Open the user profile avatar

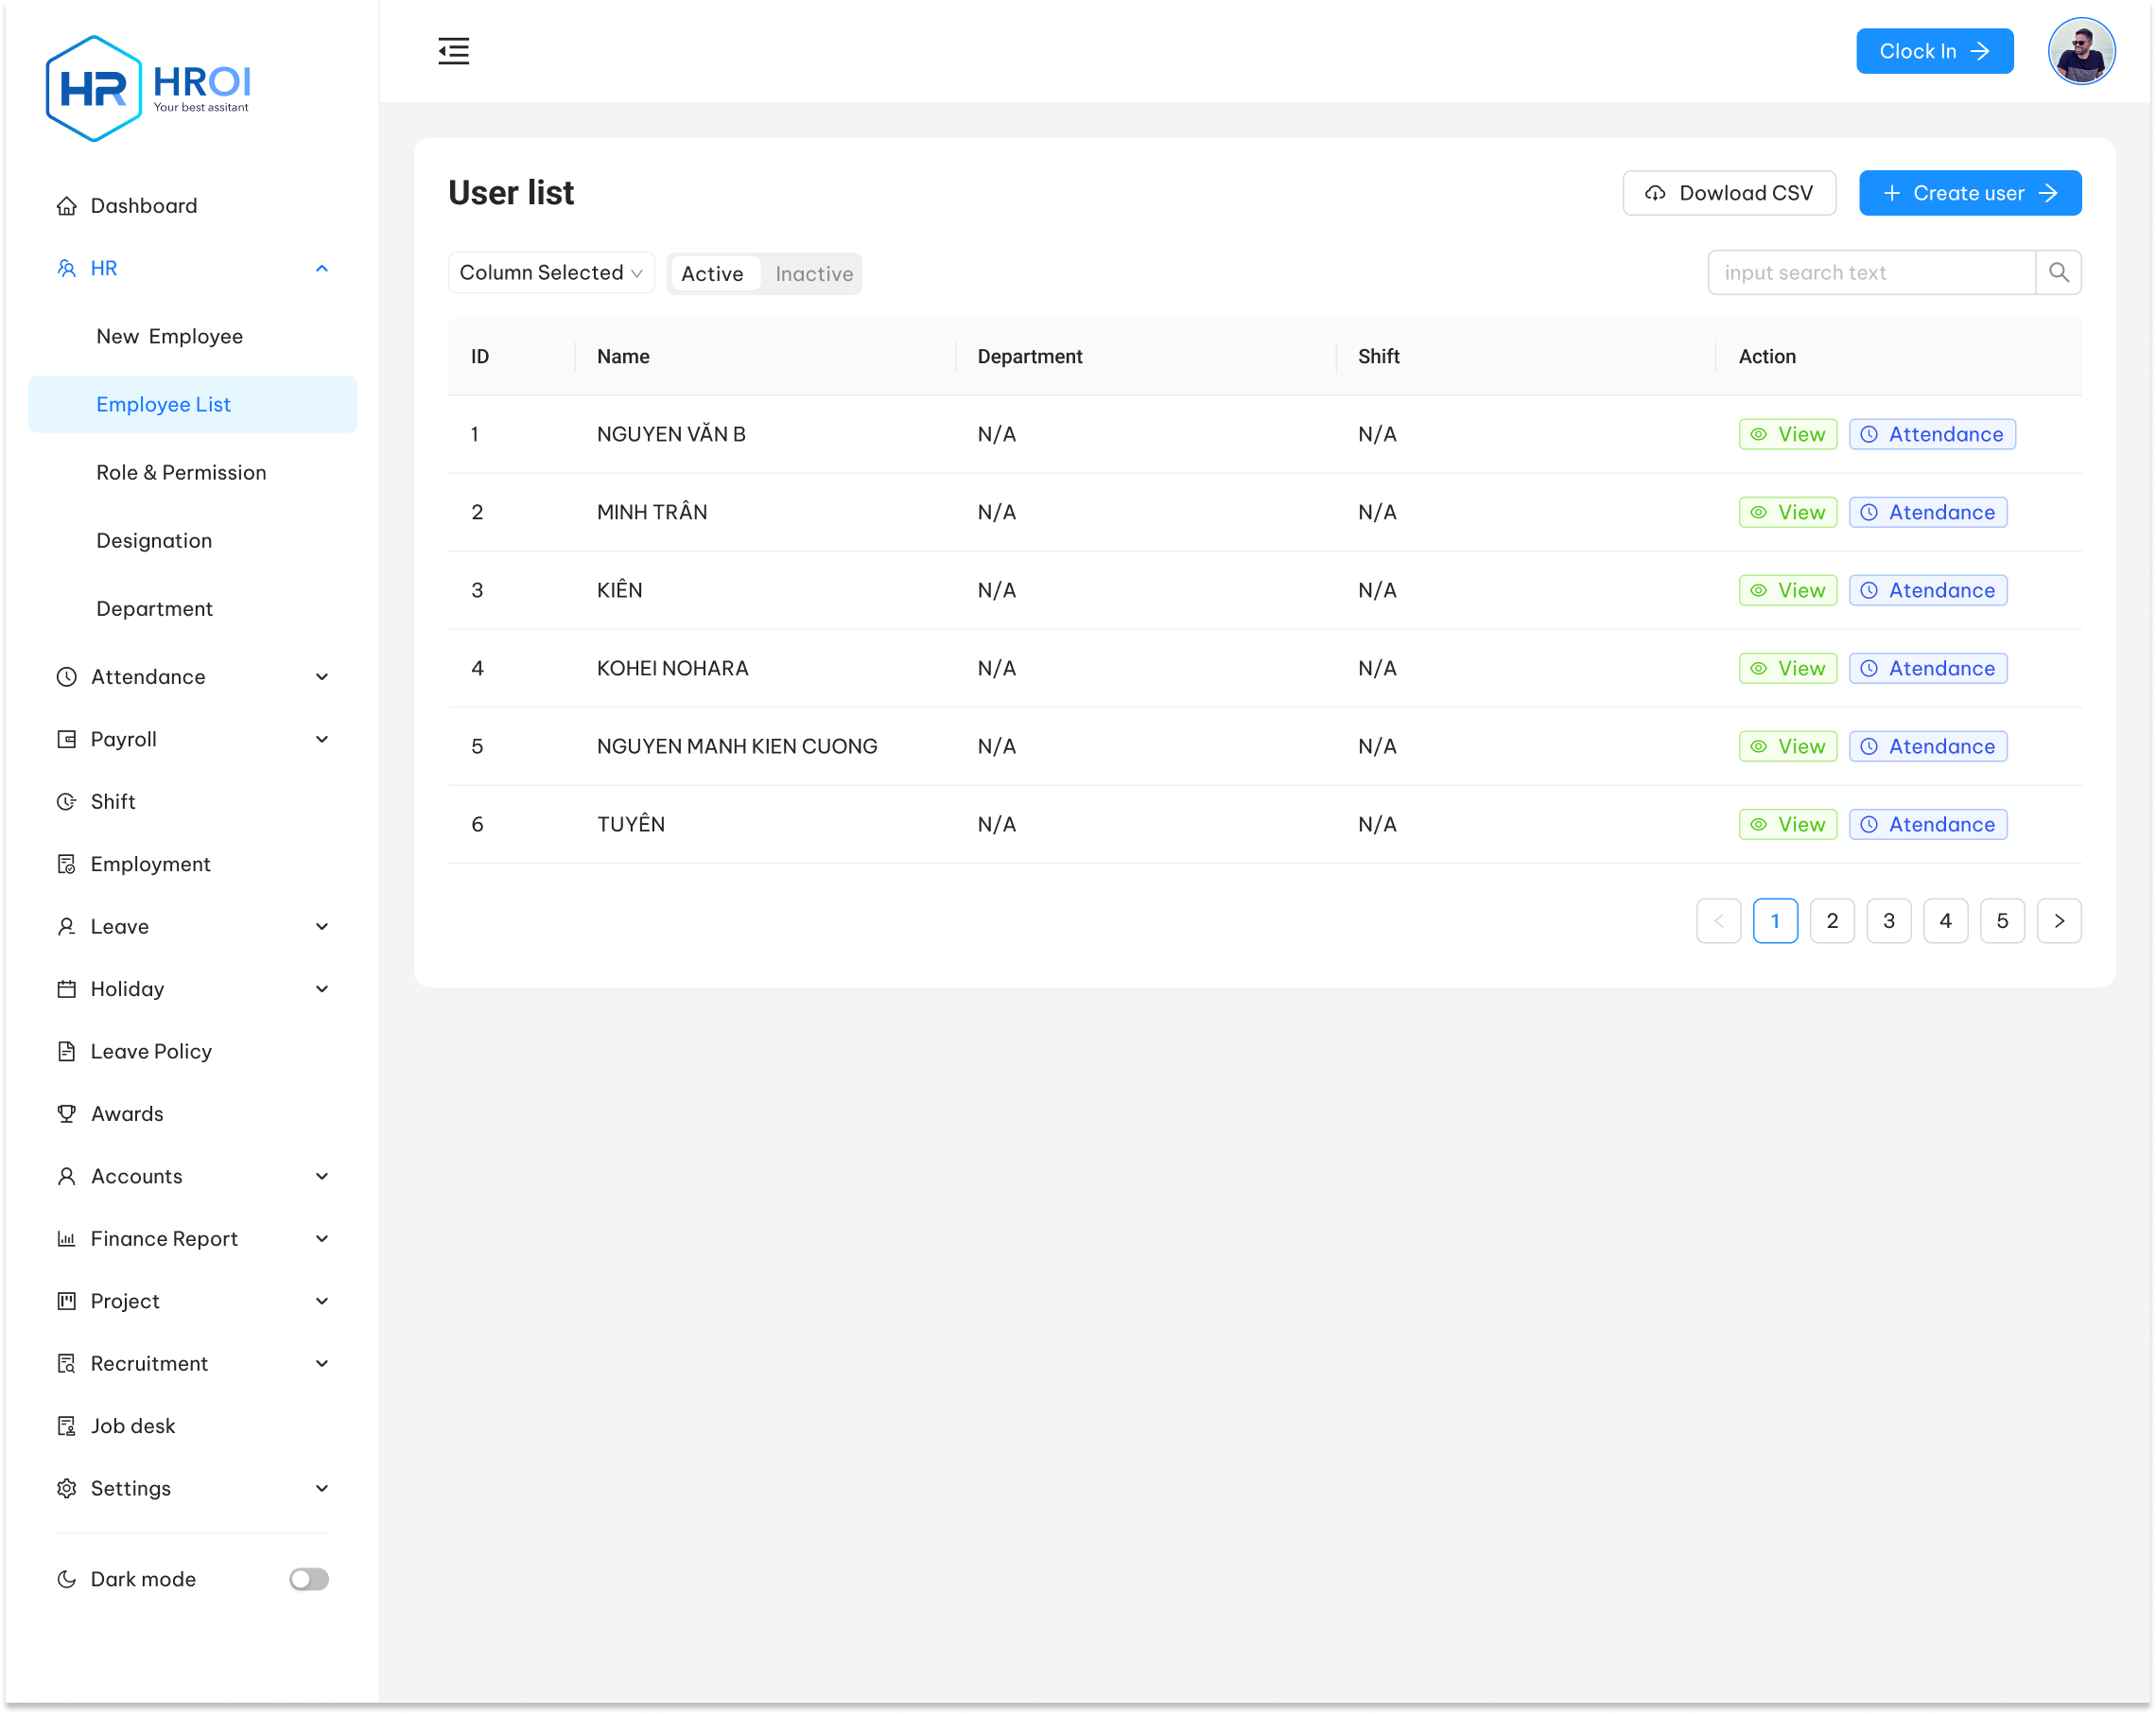pos(2080,51)
